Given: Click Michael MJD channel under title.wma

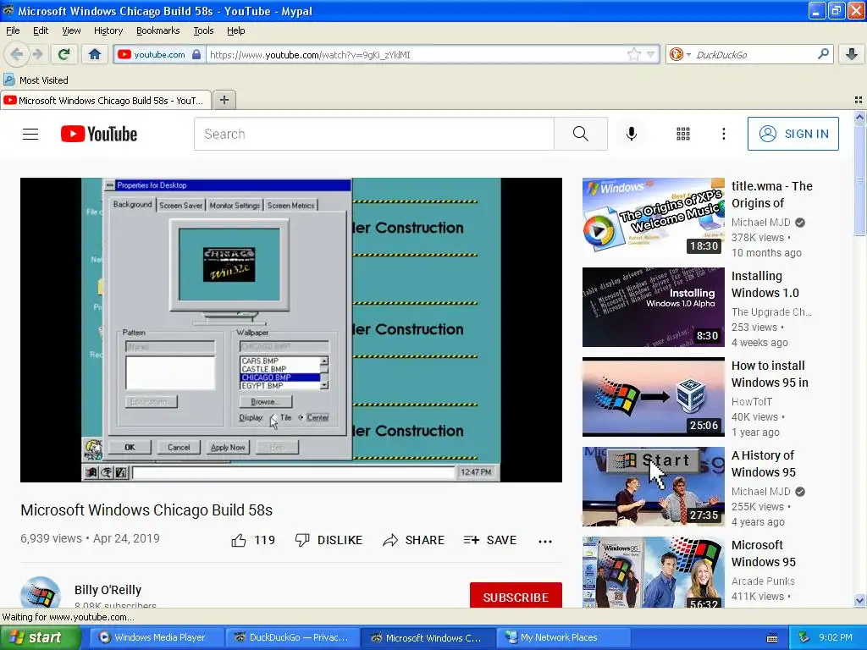Looking at the screenshot, I should 761,223.
